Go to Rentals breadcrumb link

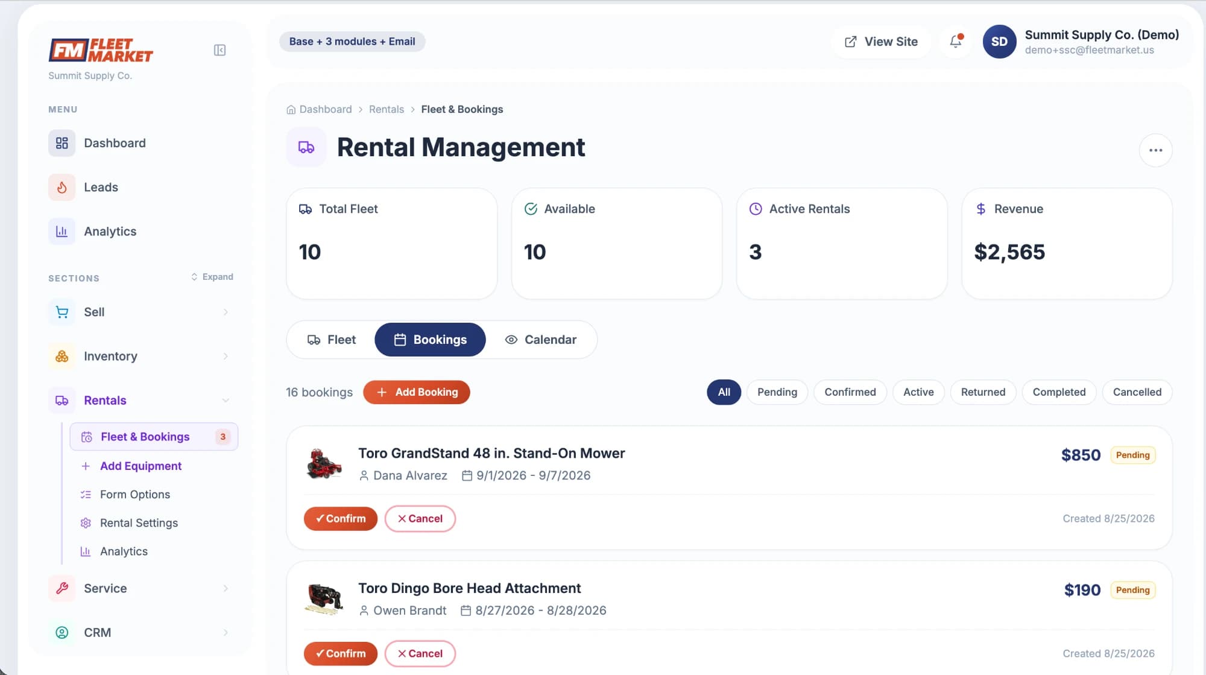(387, 109)
